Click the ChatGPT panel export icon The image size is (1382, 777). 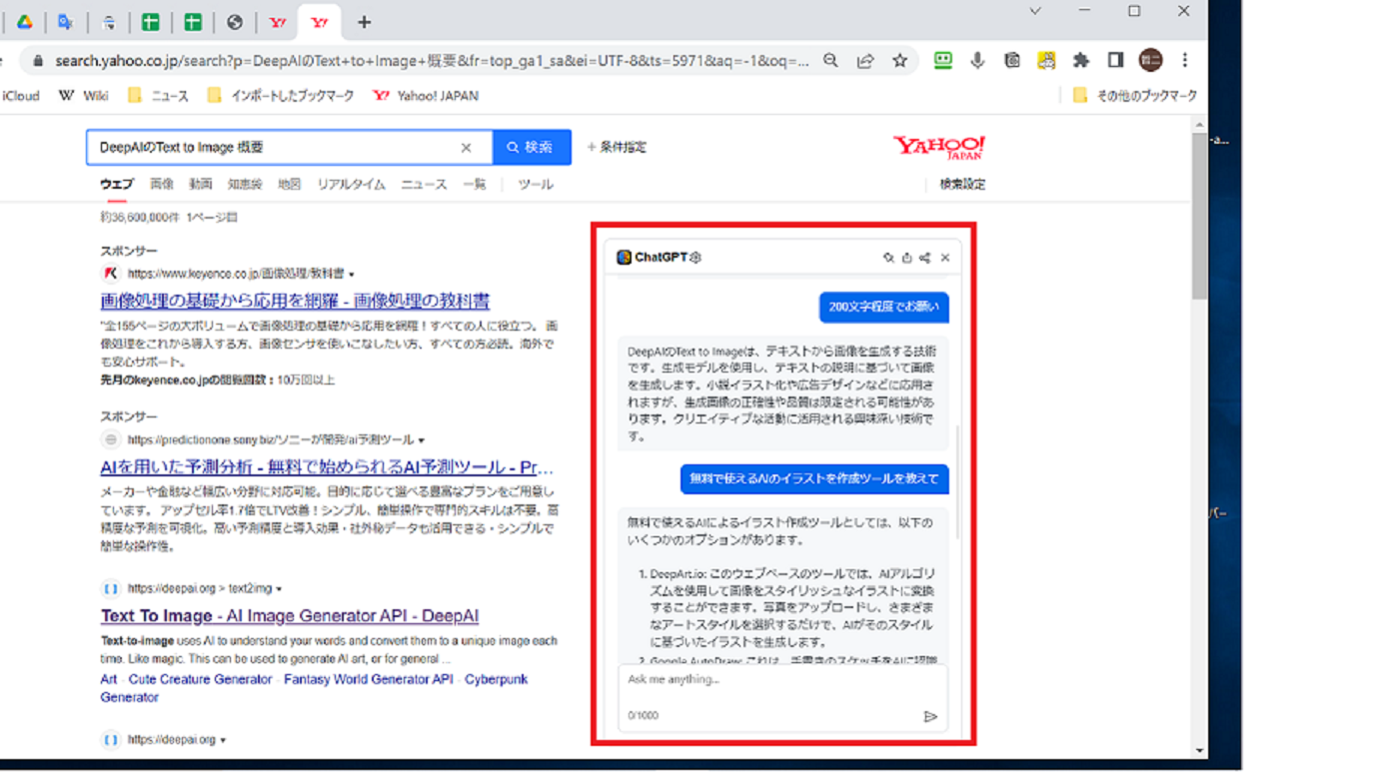click(906, 258)
